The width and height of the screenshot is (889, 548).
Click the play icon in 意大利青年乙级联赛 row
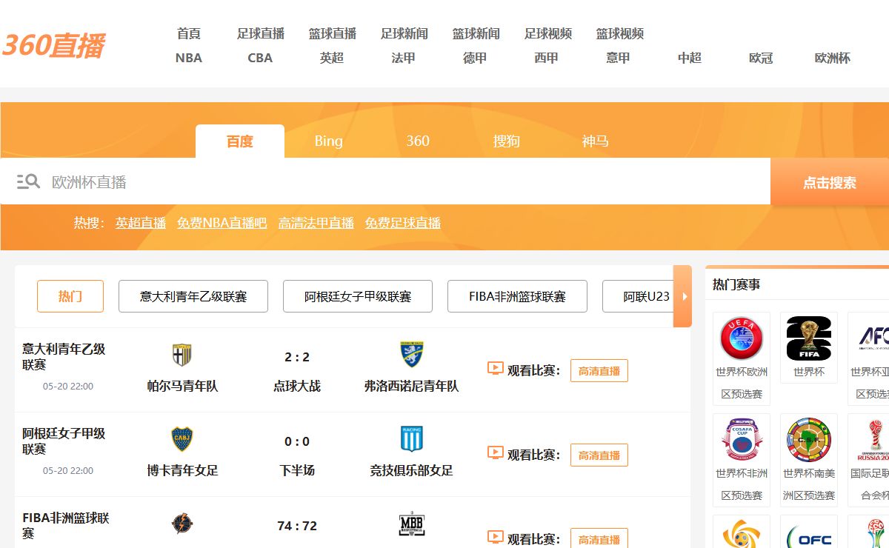click(x=496, y=368)
